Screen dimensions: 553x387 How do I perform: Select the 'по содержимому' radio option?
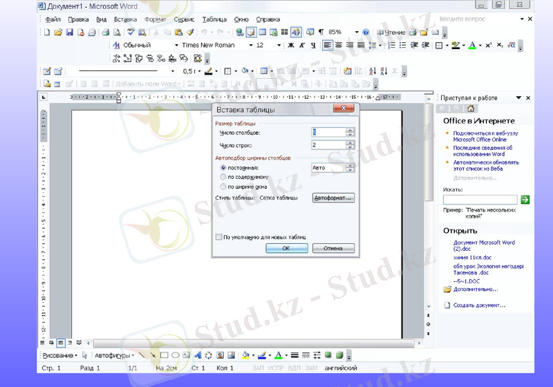pyautogui.click(x=223, y=177)
